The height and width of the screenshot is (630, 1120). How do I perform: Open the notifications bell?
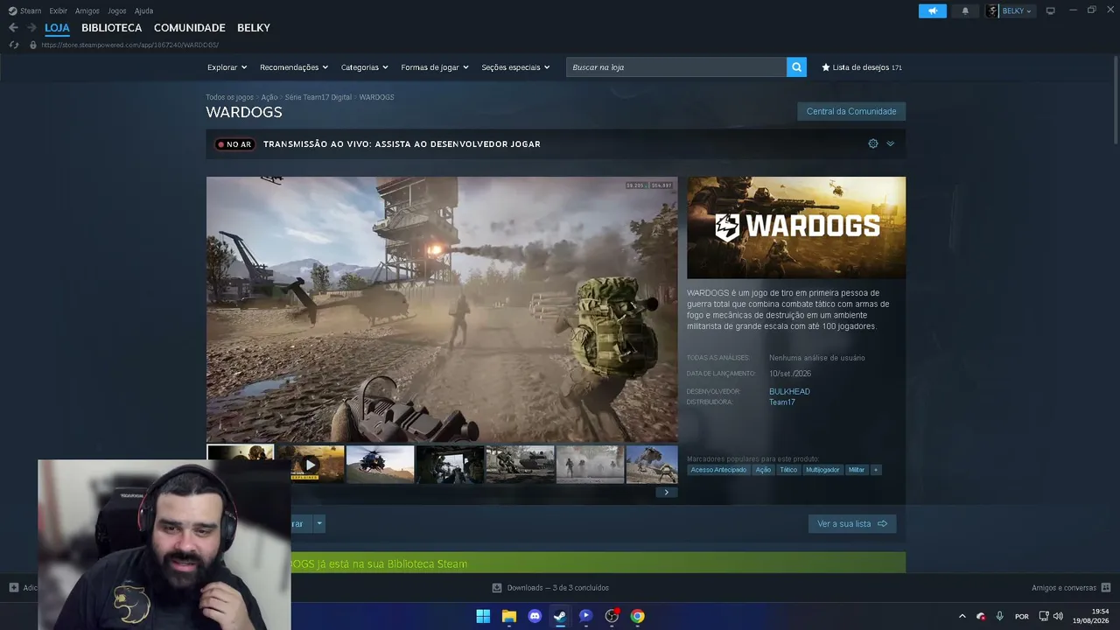click(965, 10)
